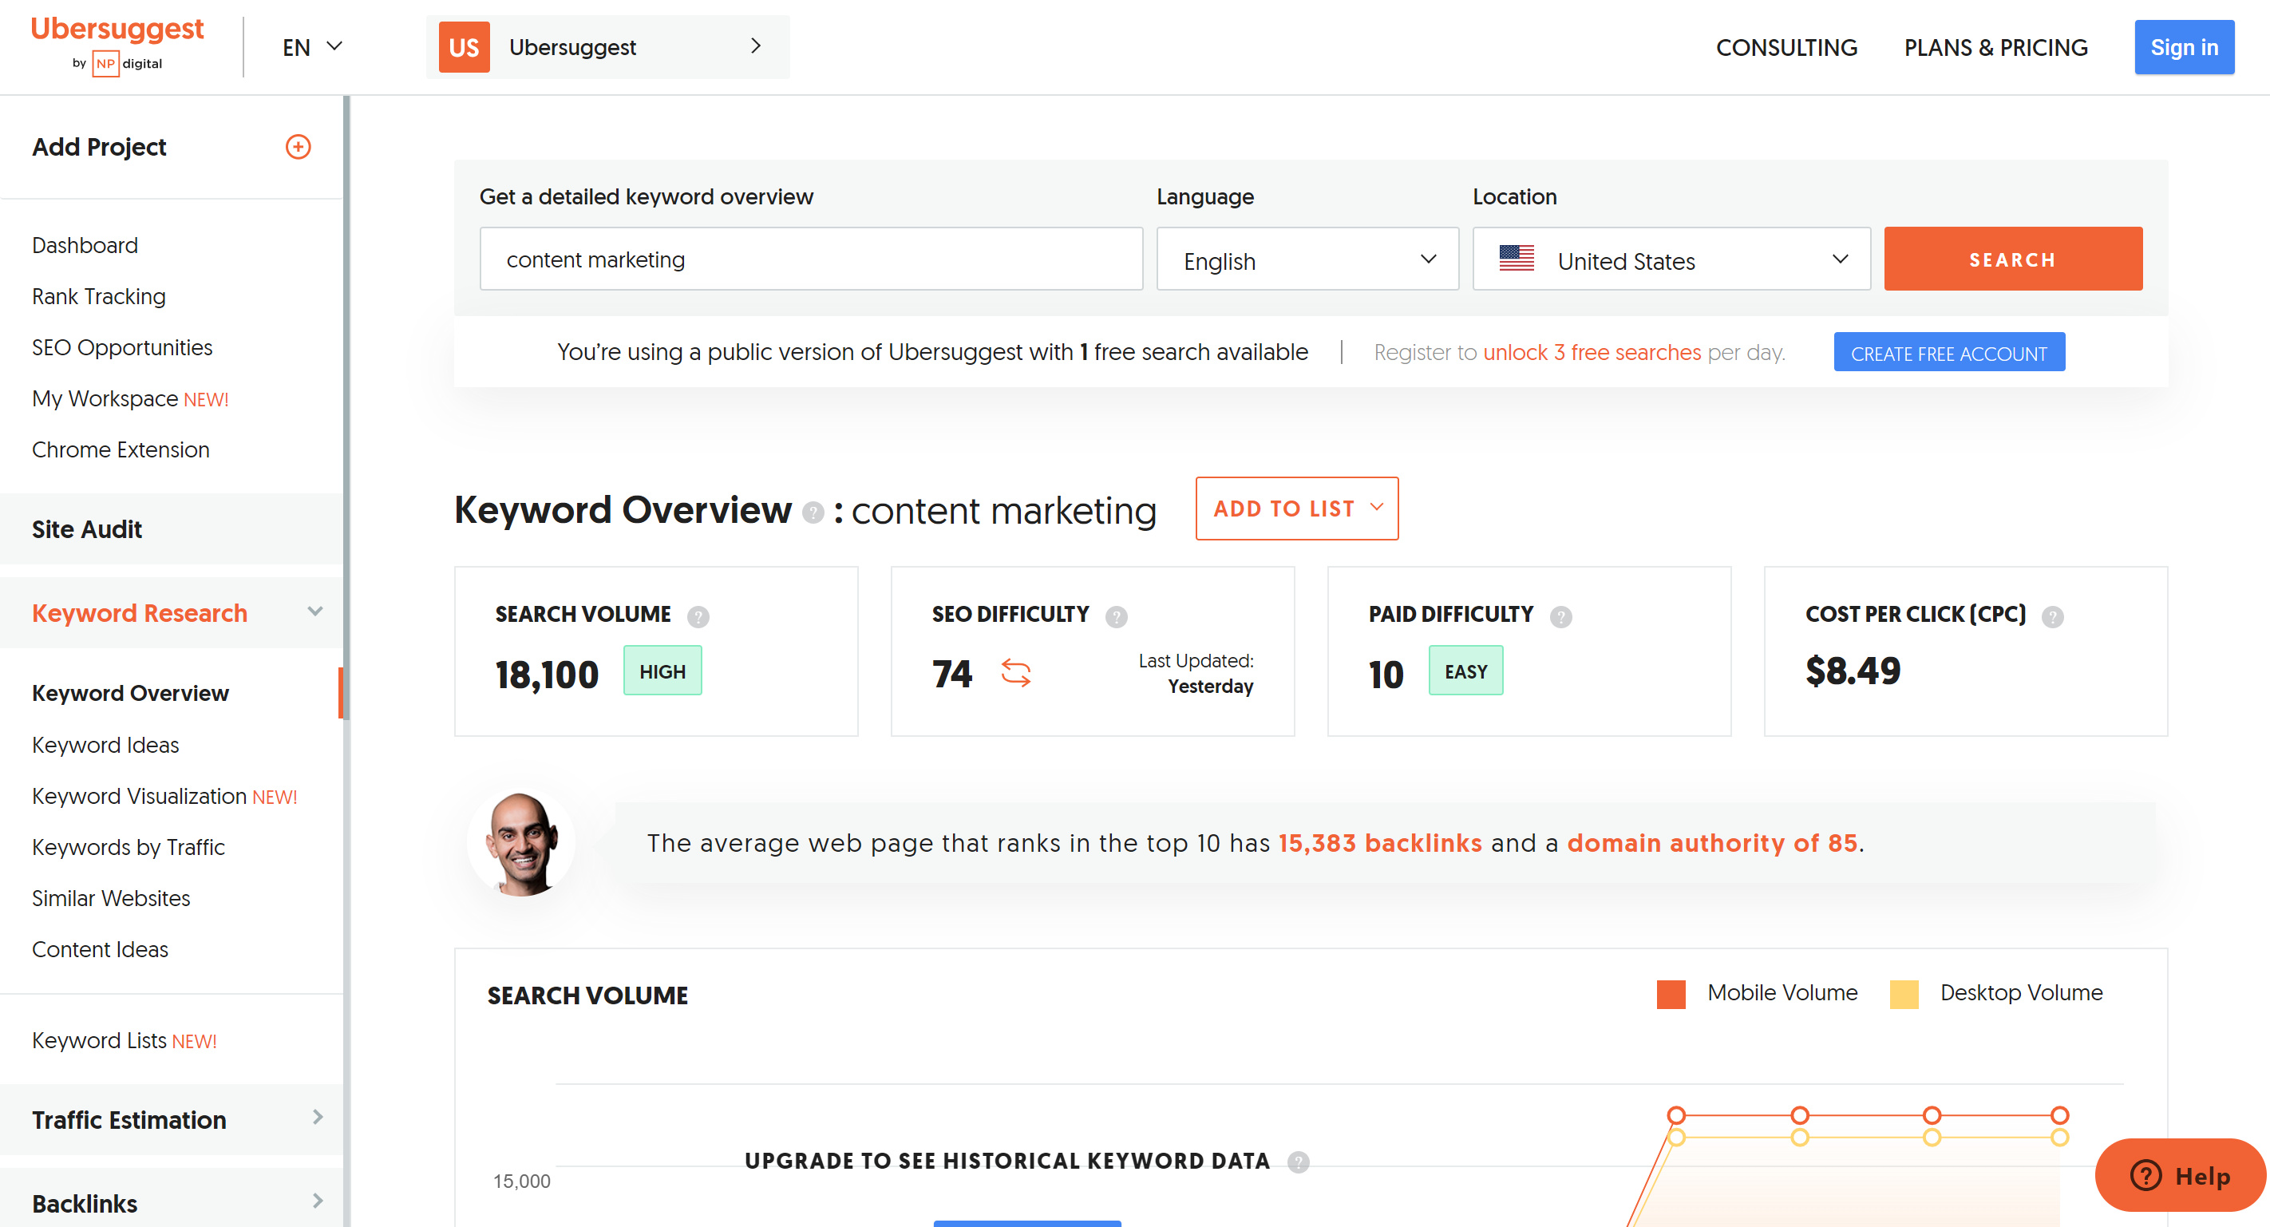Click the US flag in the Location selector
The image size is (2270, 1227).
1517,259
